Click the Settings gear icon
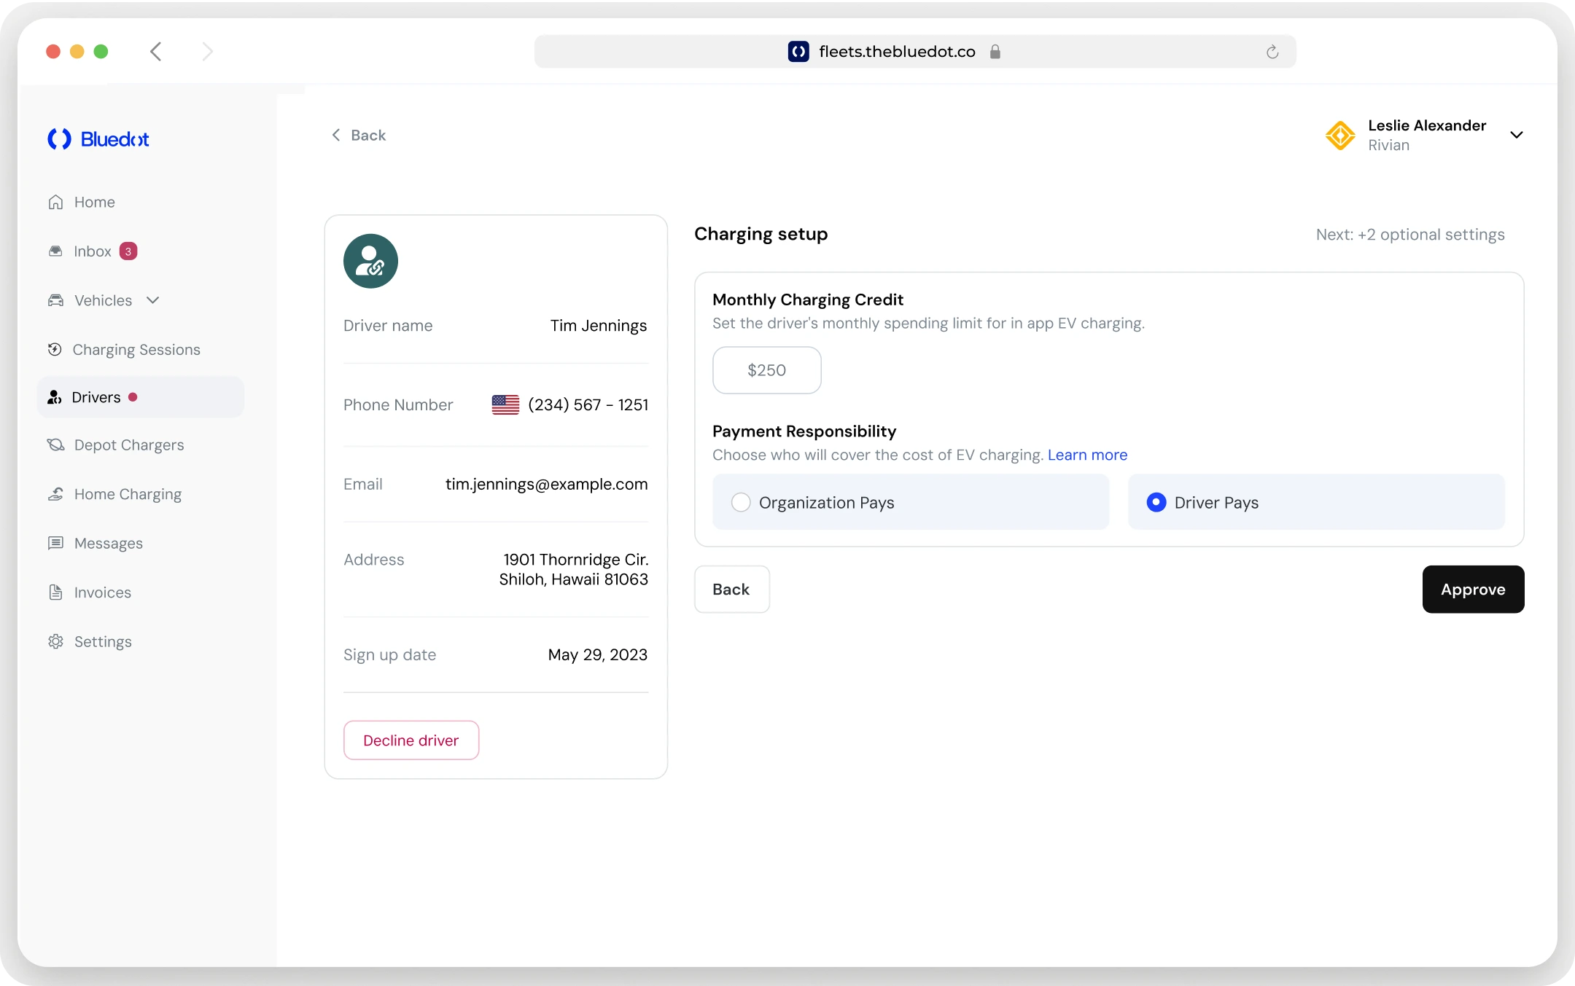This screenshot has height=986, width=1575. 55,641
